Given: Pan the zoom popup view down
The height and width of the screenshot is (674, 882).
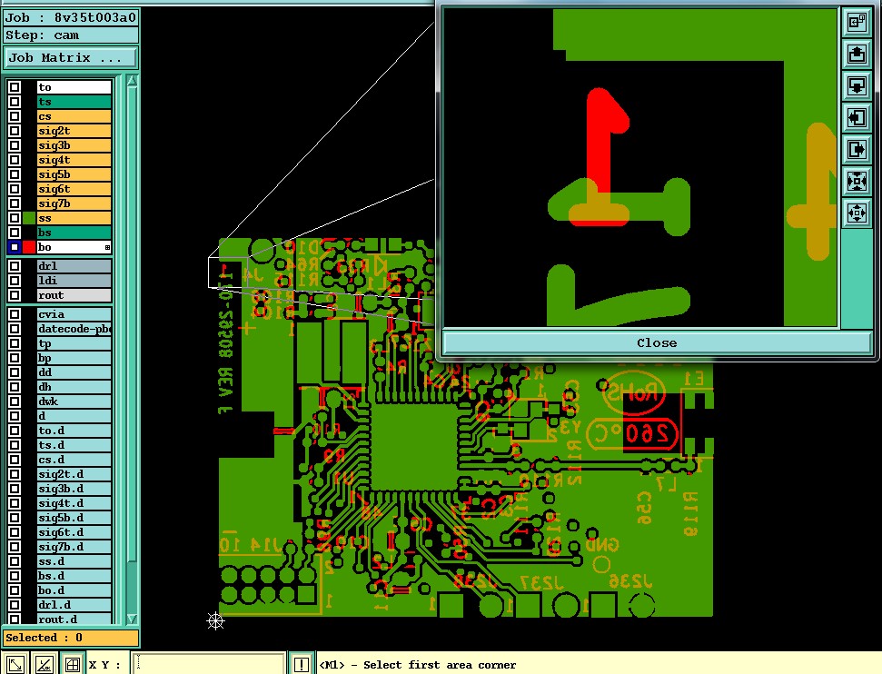Looking at the screenshot, I should coord(857,86).
